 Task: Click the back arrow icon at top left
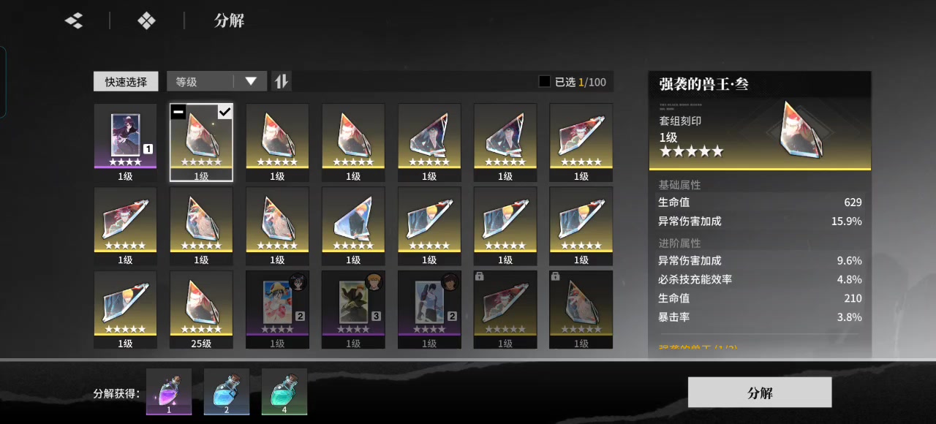point(74,21)
